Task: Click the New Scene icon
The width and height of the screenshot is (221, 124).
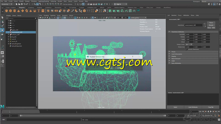Action: coord(17,4)
